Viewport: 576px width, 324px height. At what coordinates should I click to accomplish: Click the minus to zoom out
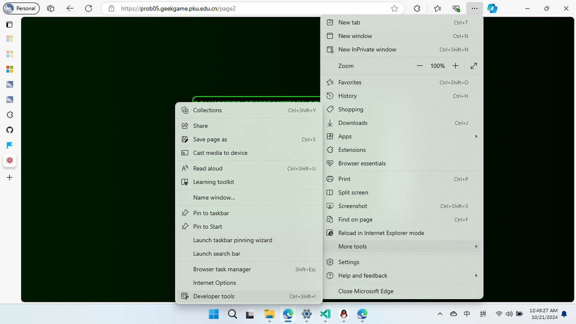(x=419, y=66)
